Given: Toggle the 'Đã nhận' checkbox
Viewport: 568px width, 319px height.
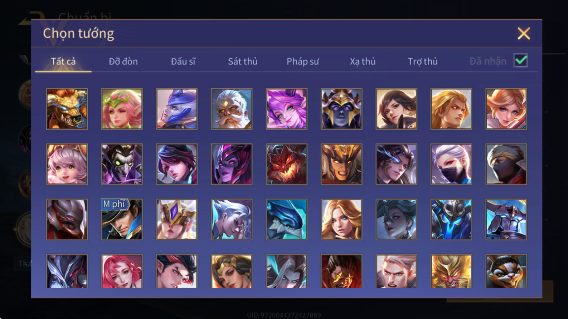Looking at the screenshot, I should pos(520,60).
